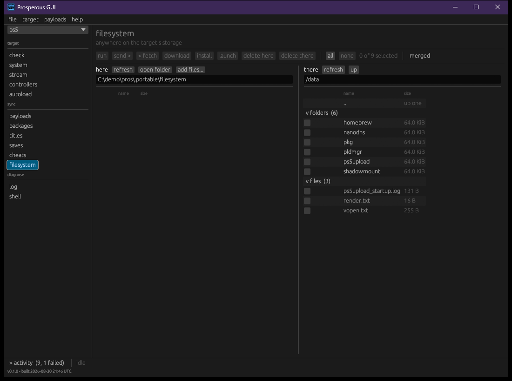
Task: Open the titles section
Action: click(x=16, y=136)
